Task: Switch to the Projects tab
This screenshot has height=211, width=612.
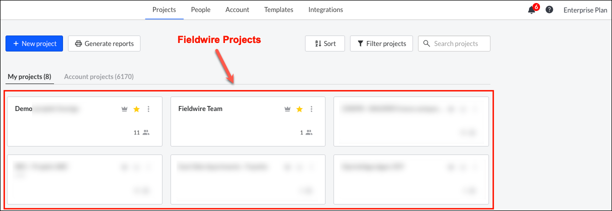Action: (164, 10)
